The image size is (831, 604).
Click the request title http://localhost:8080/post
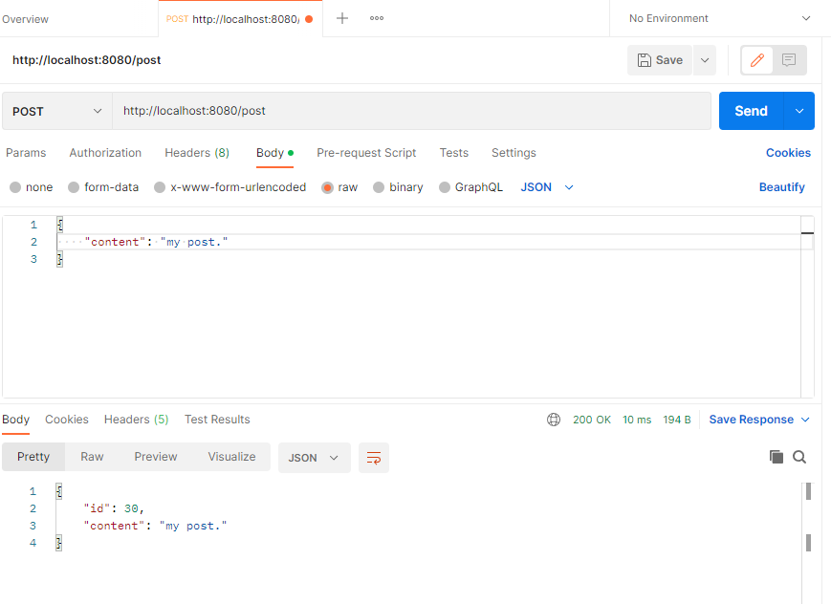point(87,60)
